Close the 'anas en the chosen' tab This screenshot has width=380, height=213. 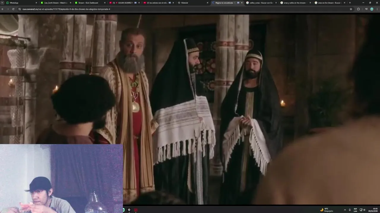click(345, 3)
